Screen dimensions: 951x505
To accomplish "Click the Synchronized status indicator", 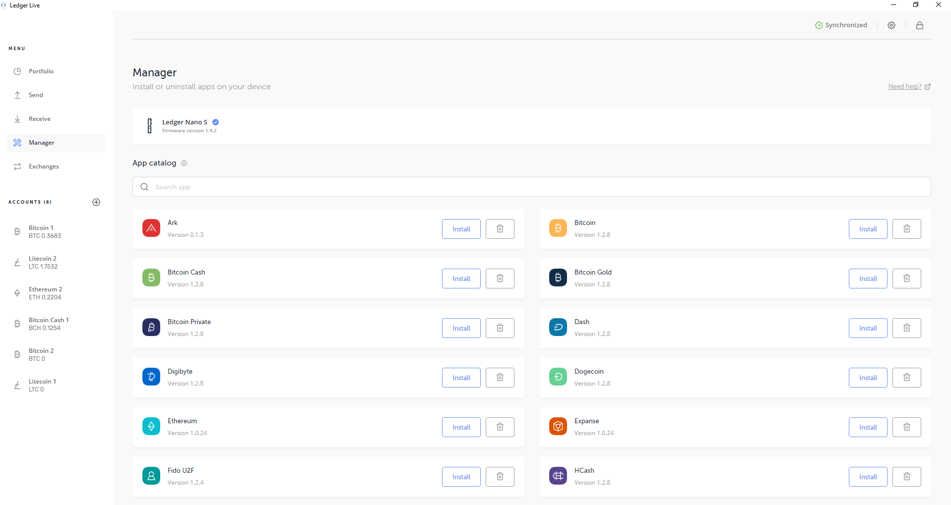I will point(841,25).
